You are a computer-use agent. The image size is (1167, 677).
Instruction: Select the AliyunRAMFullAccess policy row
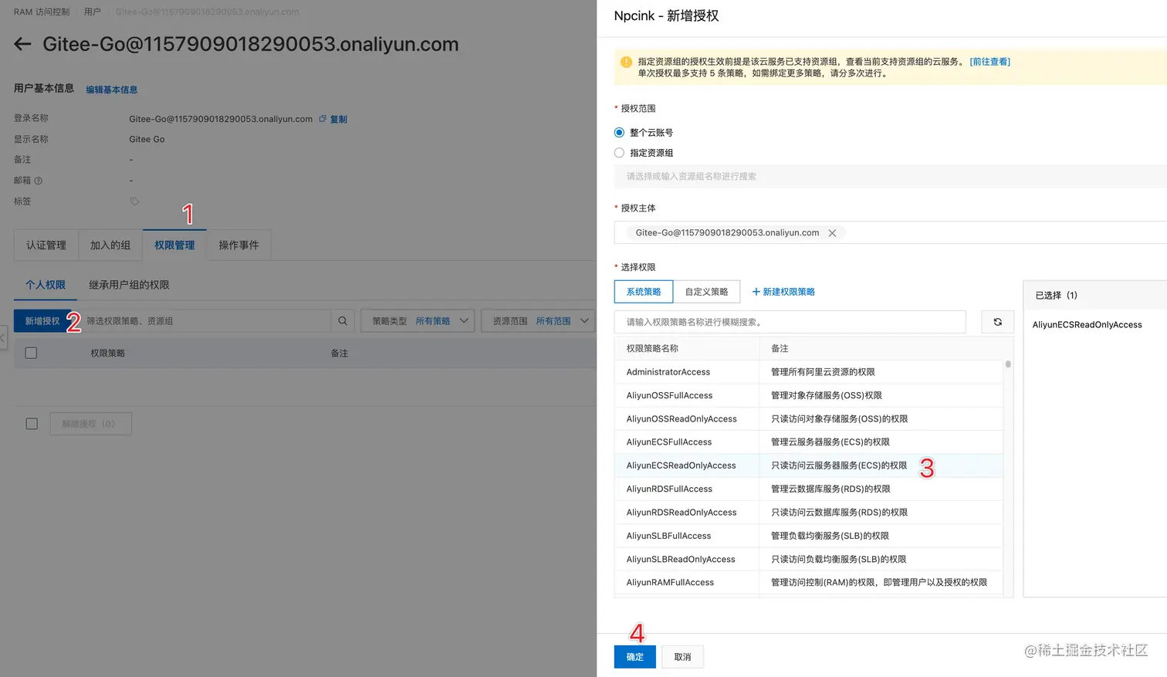[809, 583]
